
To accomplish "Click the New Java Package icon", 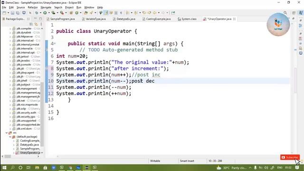I will pos(71,13).
